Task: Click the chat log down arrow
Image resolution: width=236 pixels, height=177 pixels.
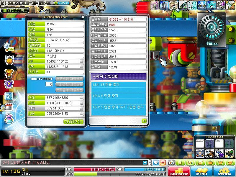Action: pos(150,164)
